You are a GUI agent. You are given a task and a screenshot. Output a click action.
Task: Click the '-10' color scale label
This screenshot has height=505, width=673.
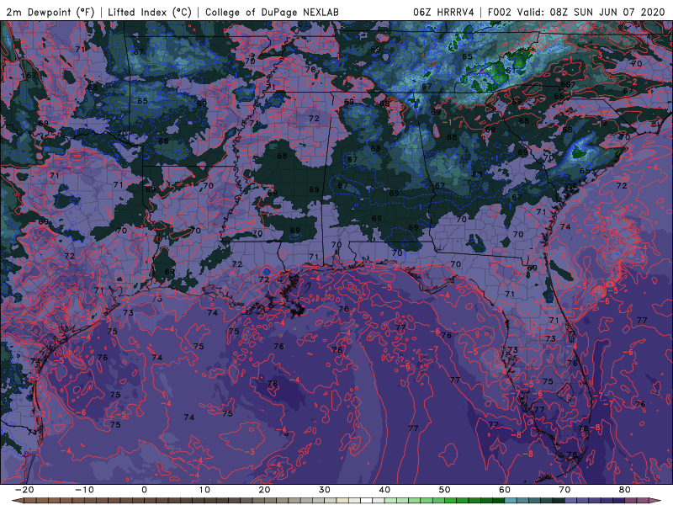[84, 490]
